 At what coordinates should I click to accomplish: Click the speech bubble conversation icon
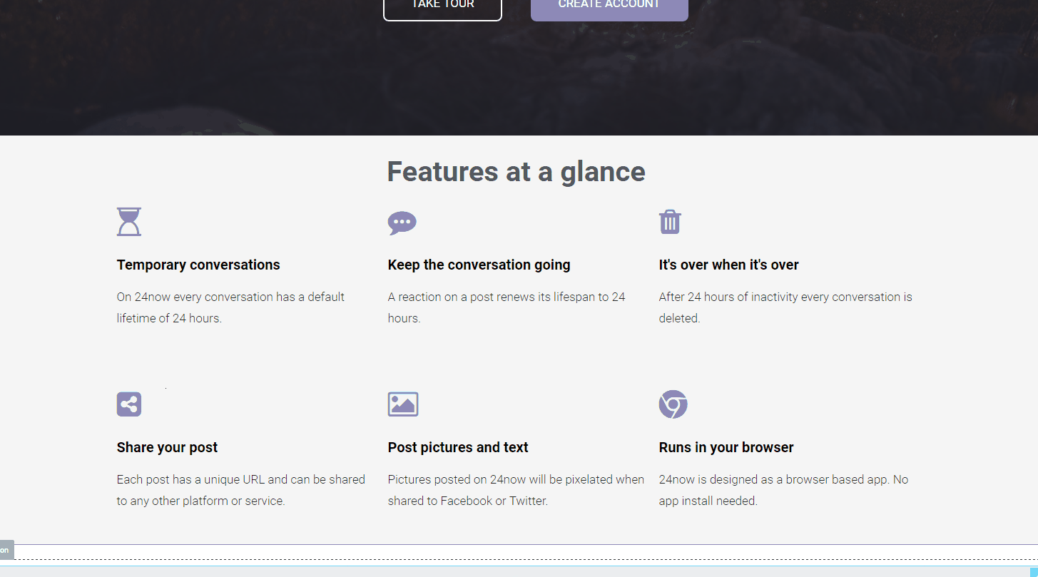point(402,223)
